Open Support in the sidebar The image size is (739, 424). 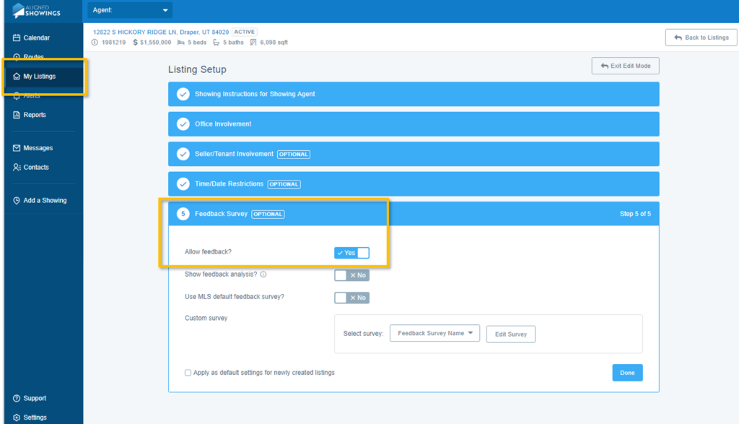pyautogui.click(x=34, y=399)
